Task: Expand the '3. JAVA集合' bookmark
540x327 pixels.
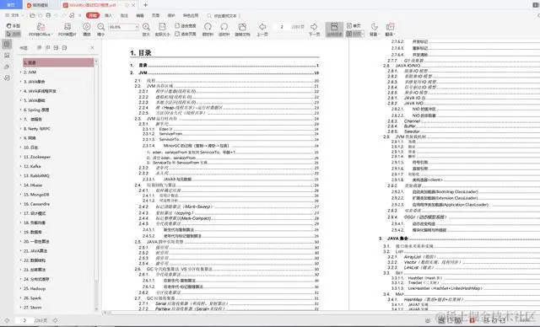Action: click(x=20, y=82)
